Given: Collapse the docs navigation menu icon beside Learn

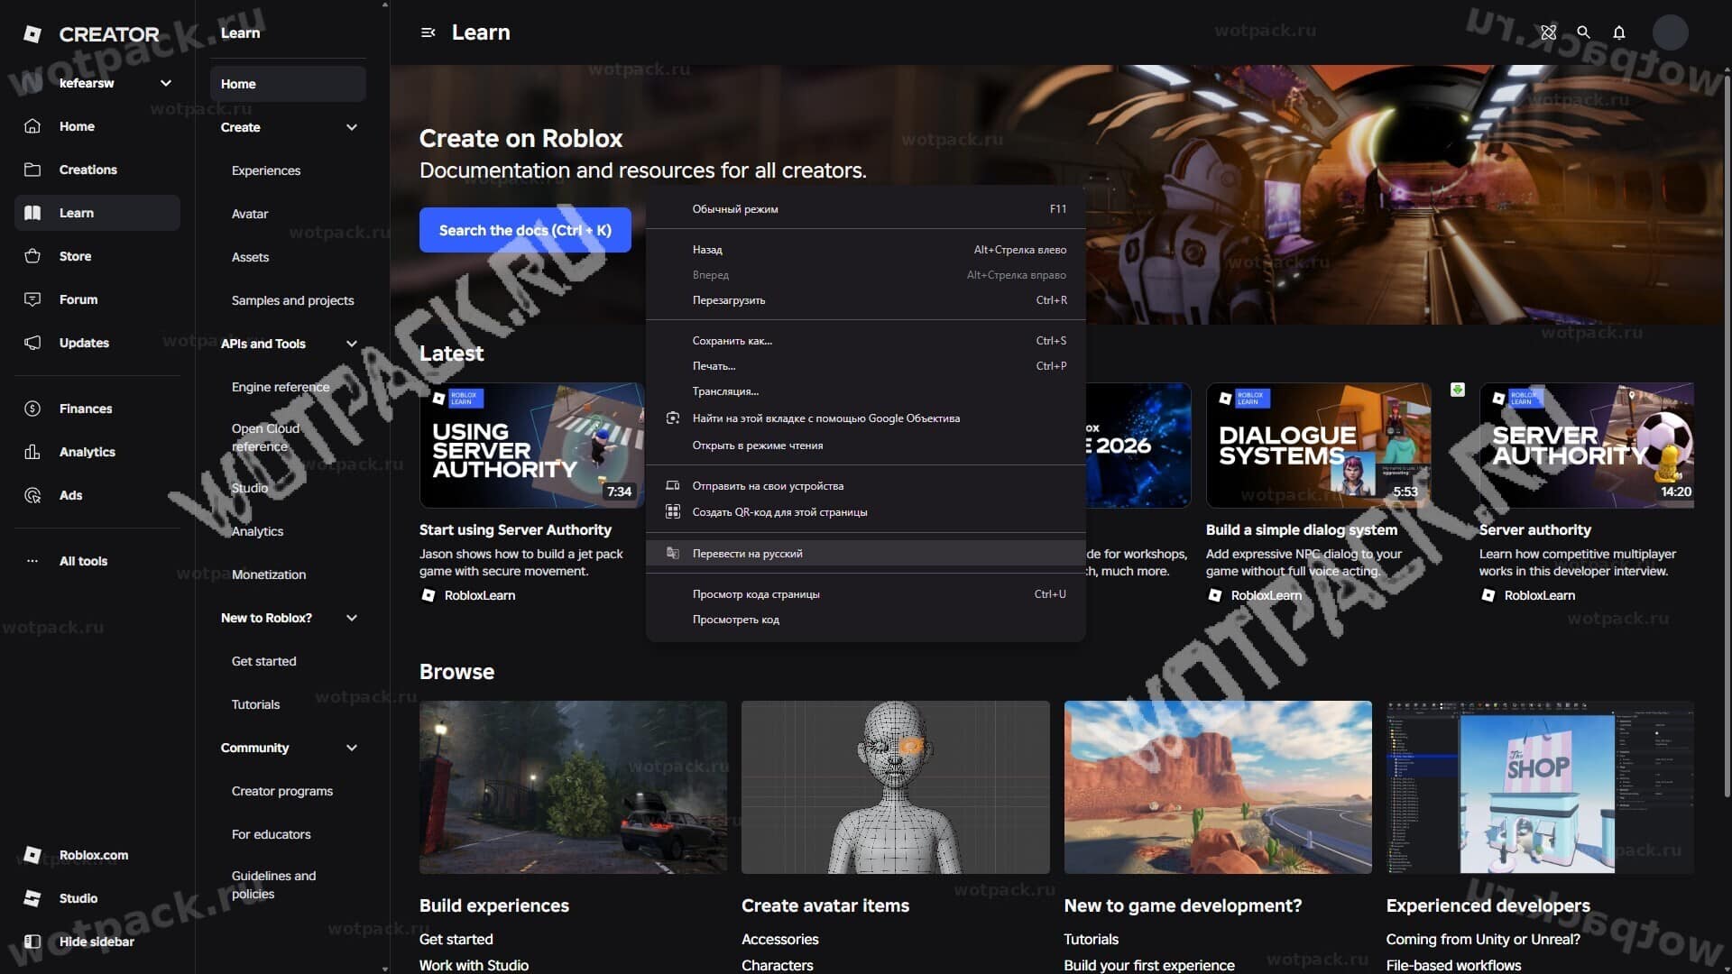Looking at the screenshot, I should coord(428,32).
